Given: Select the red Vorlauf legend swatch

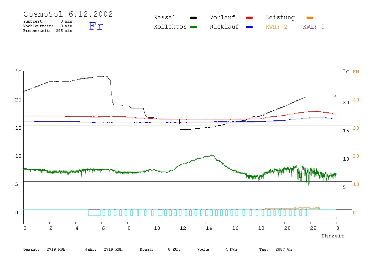Looking at the screenshot, I should [x=249, y=18].
